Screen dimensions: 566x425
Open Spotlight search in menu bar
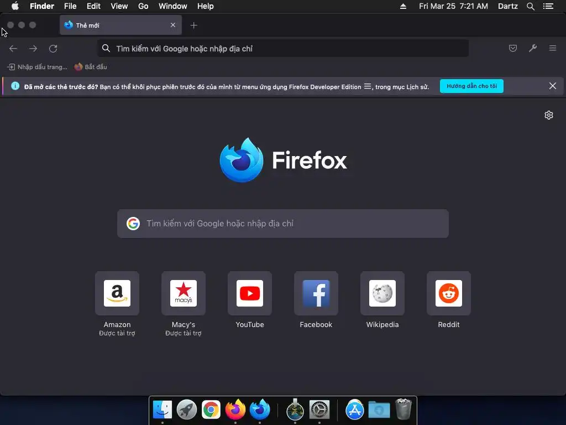530,6
